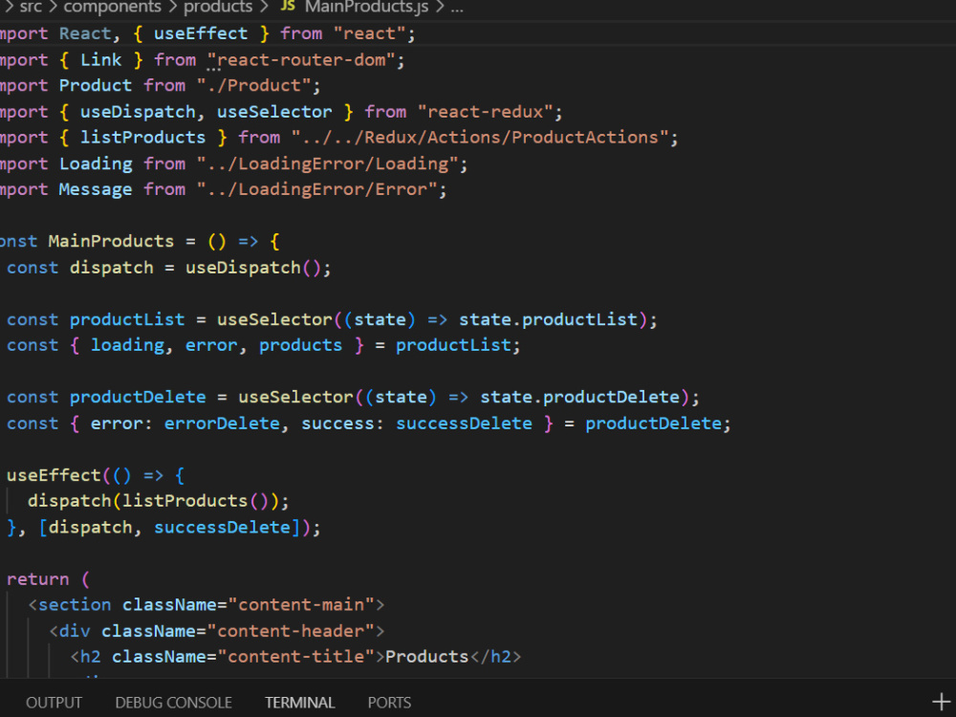Open the products breadcrumb folder
The width and height of the screenshot is (956, 717).
pyautogui.click(x=218, y=7)
